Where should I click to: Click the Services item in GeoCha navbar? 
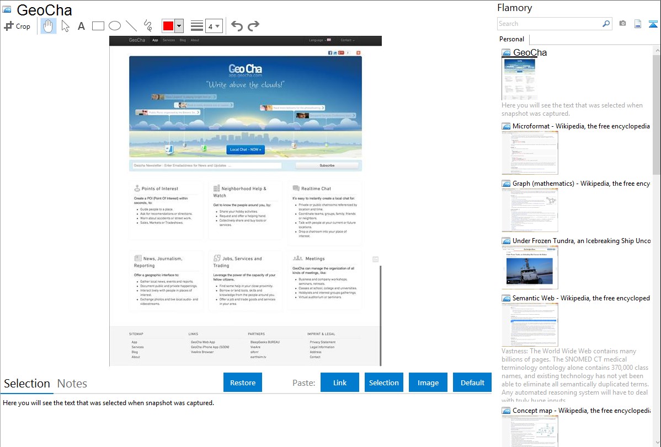[169, 40]
